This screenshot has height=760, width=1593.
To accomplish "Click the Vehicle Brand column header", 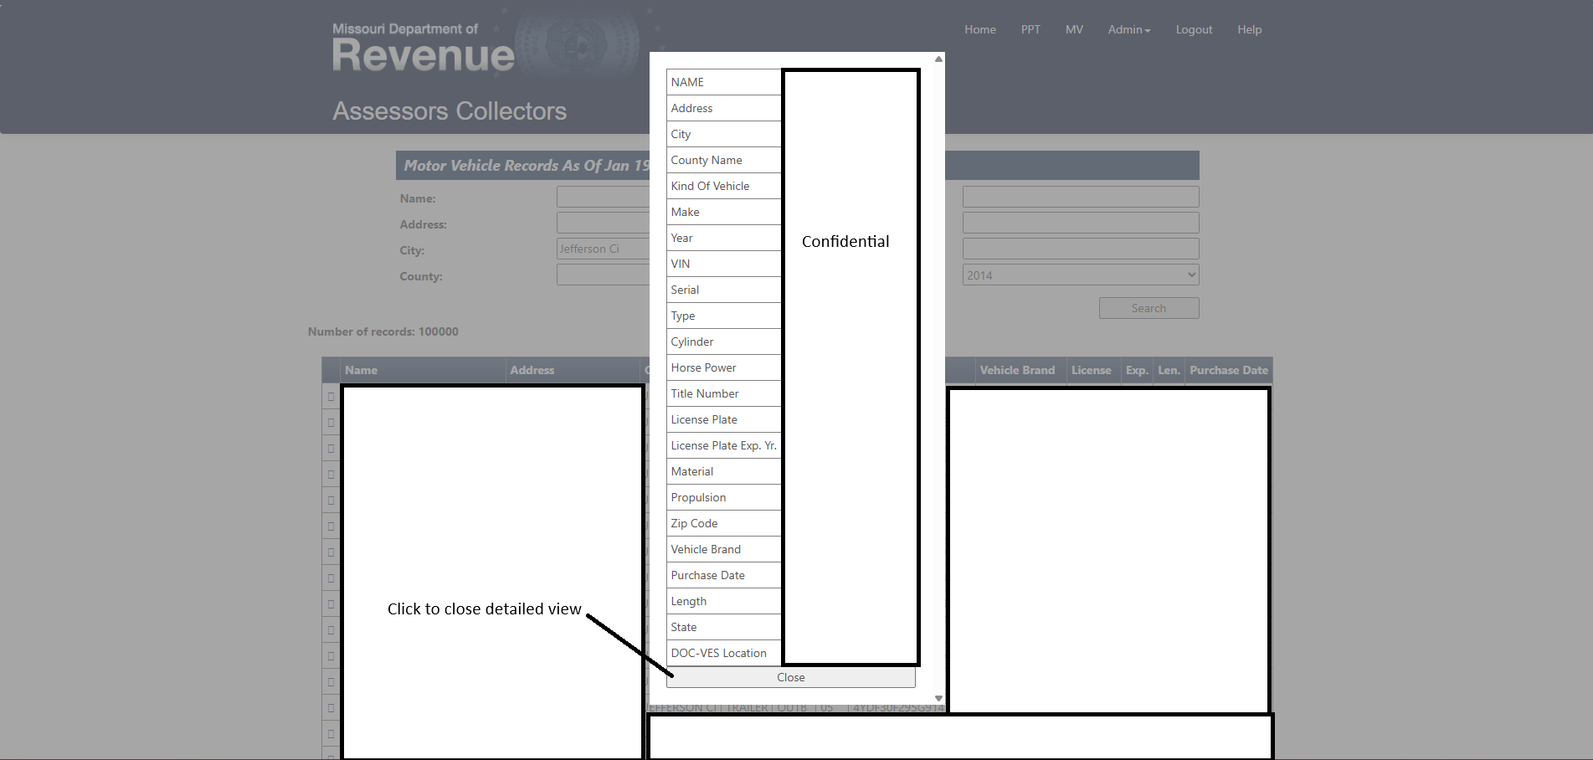I will pyautogui.click(x=1017, y=370).
